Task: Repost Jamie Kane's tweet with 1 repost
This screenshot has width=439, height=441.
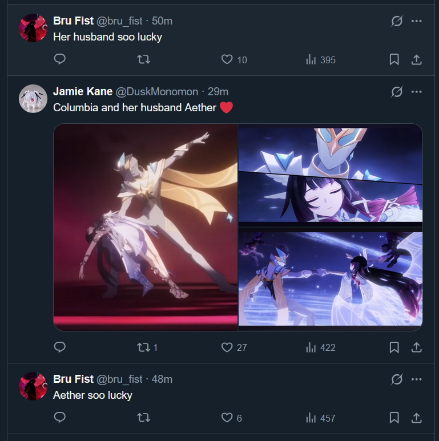Action: tap(147, 347)
